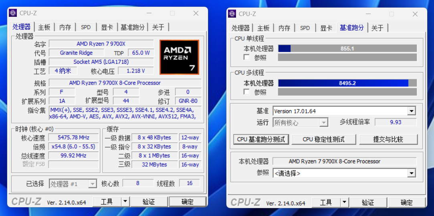Viewport: 434px width, 216px height.
Task: Open 工具 dropdown arrow in left window
Action: 125,202
